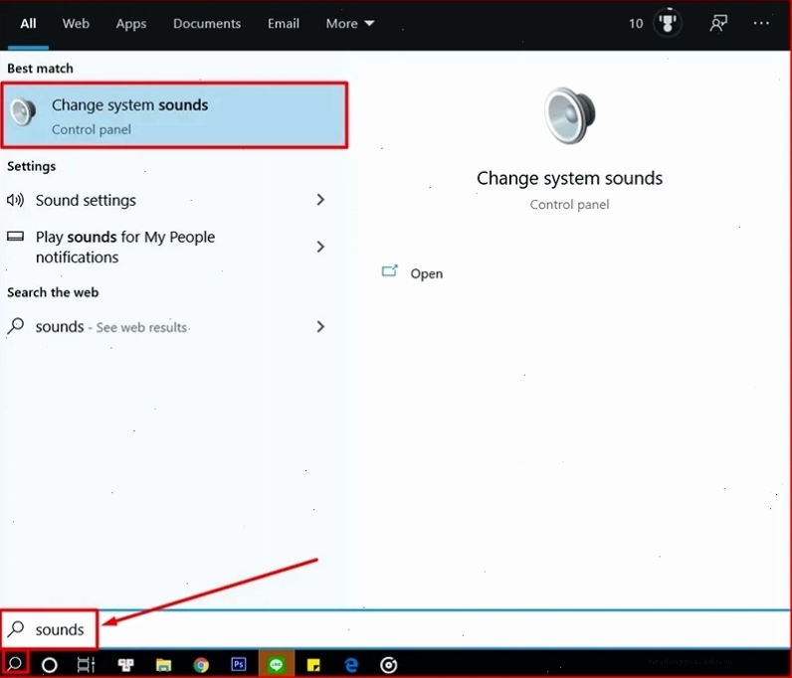This screenshot has width=792, height=678.
Task: Open the rewards medal icon
Action: click(x=668, y=23)
